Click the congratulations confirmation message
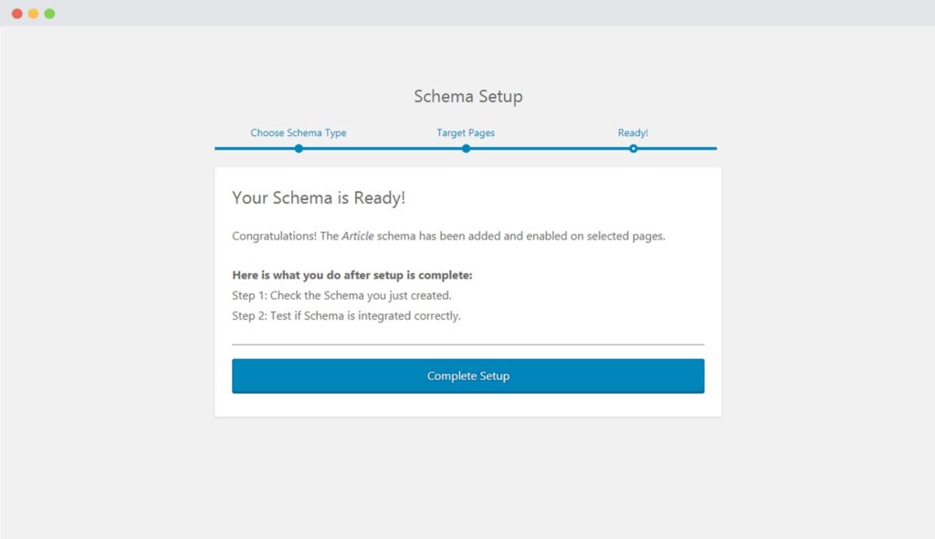This screenshot has width=935, height=539. coord(448,236)
